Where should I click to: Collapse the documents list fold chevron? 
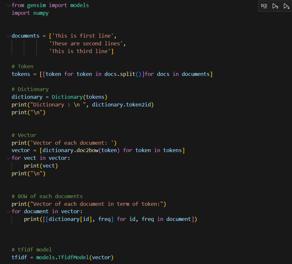point(8,36)
